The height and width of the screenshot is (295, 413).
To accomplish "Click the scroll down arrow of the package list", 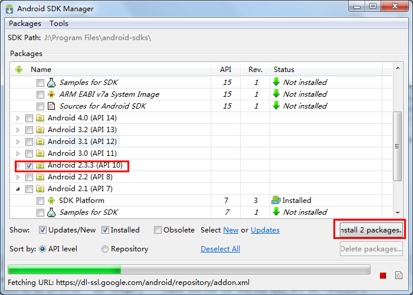I will point(398,213).
